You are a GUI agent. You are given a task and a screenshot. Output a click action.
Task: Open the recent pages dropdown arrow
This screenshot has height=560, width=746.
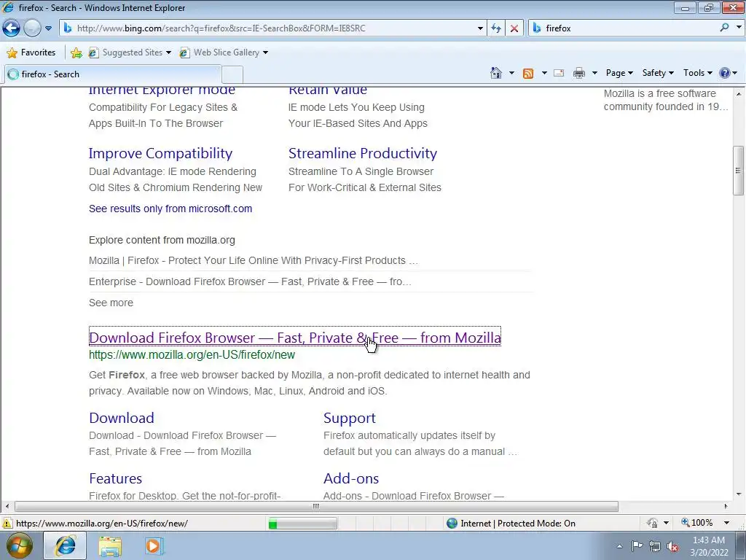pos(49,28)
